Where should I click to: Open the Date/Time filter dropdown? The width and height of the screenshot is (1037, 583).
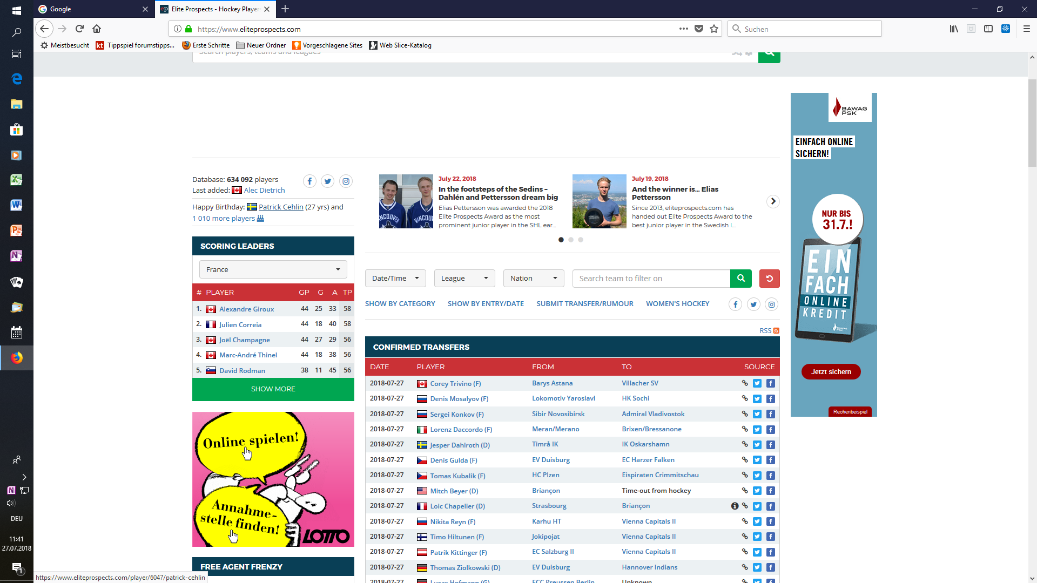[395, 279]
